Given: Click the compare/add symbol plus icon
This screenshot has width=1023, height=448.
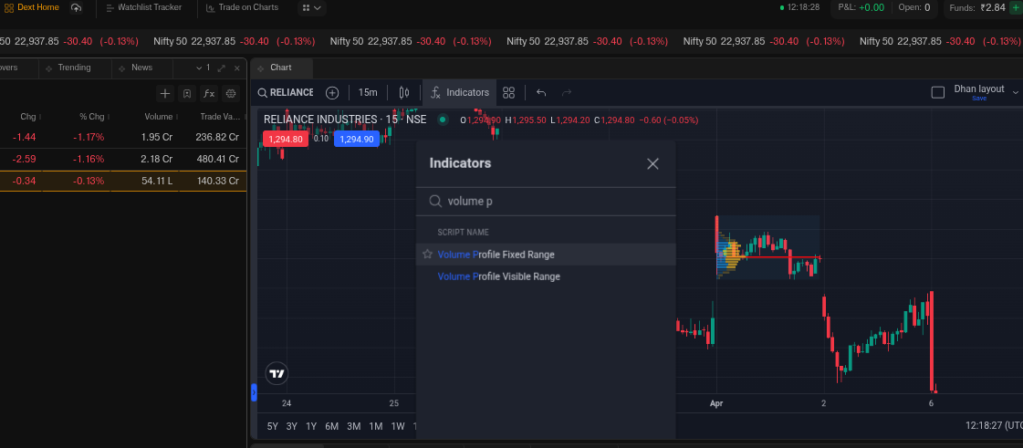Looking at the screenshot, I should 332,92.
